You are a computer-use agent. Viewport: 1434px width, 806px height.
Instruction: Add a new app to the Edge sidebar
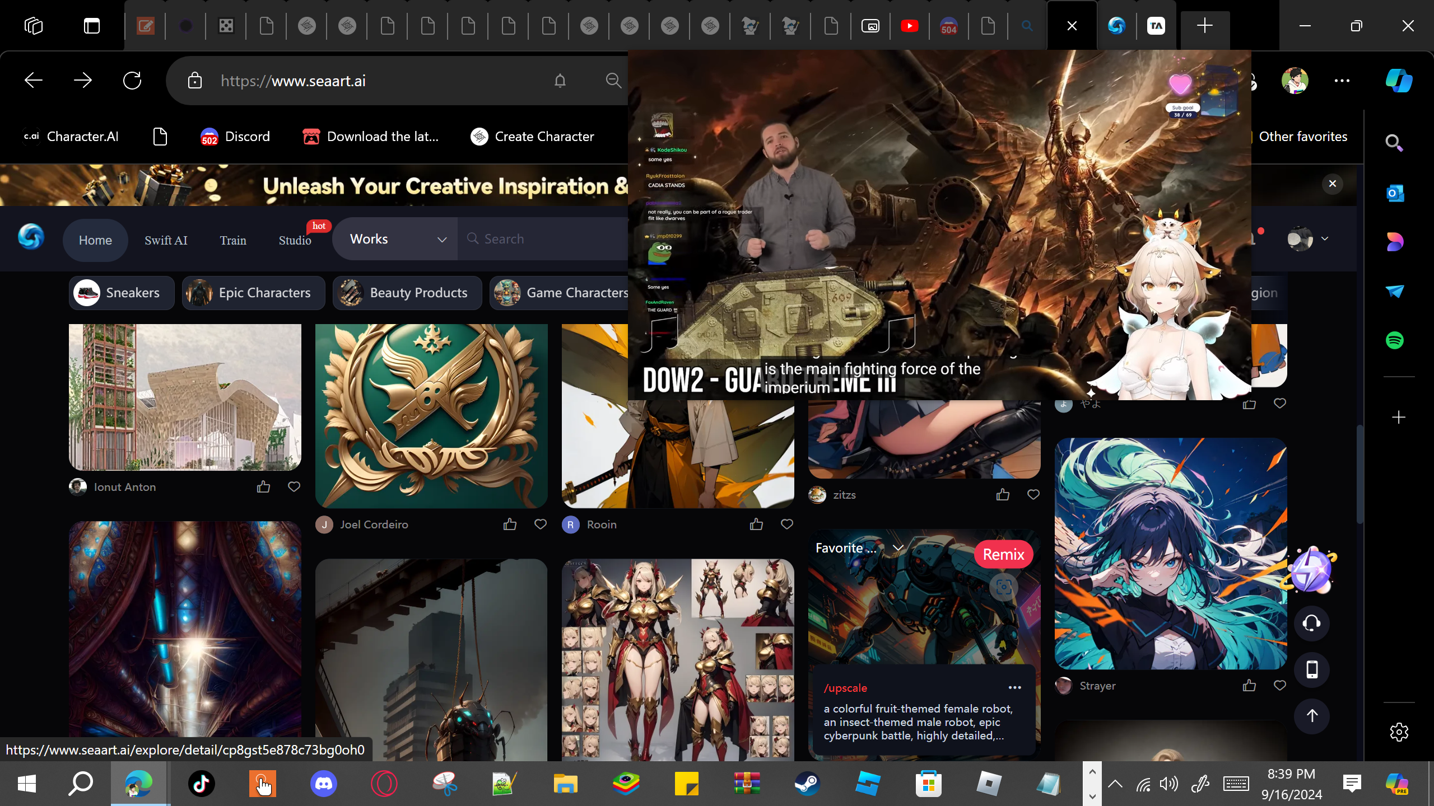click(x=1399, y=418)
